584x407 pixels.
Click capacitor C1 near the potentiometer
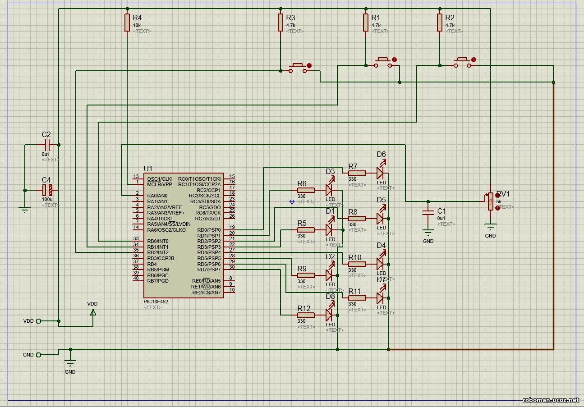click(x=428, y=213)
